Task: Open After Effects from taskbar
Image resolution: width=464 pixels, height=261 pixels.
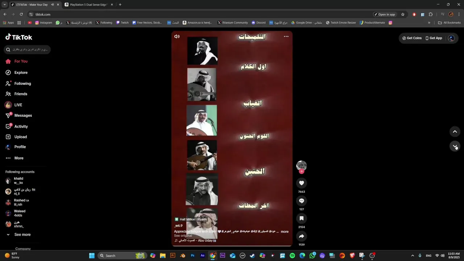Action: 203,256
